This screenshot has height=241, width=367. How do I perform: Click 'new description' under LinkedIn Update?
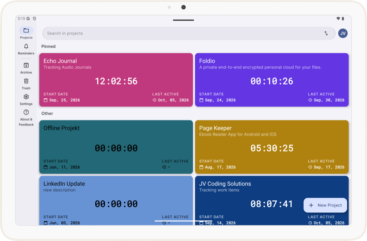(59, 190)
